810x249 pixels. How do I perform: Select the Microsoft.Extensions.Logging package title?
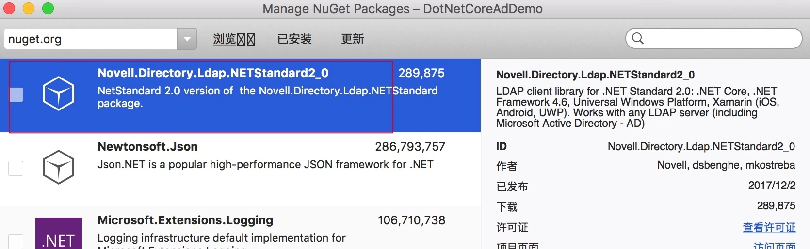(185, 220)
